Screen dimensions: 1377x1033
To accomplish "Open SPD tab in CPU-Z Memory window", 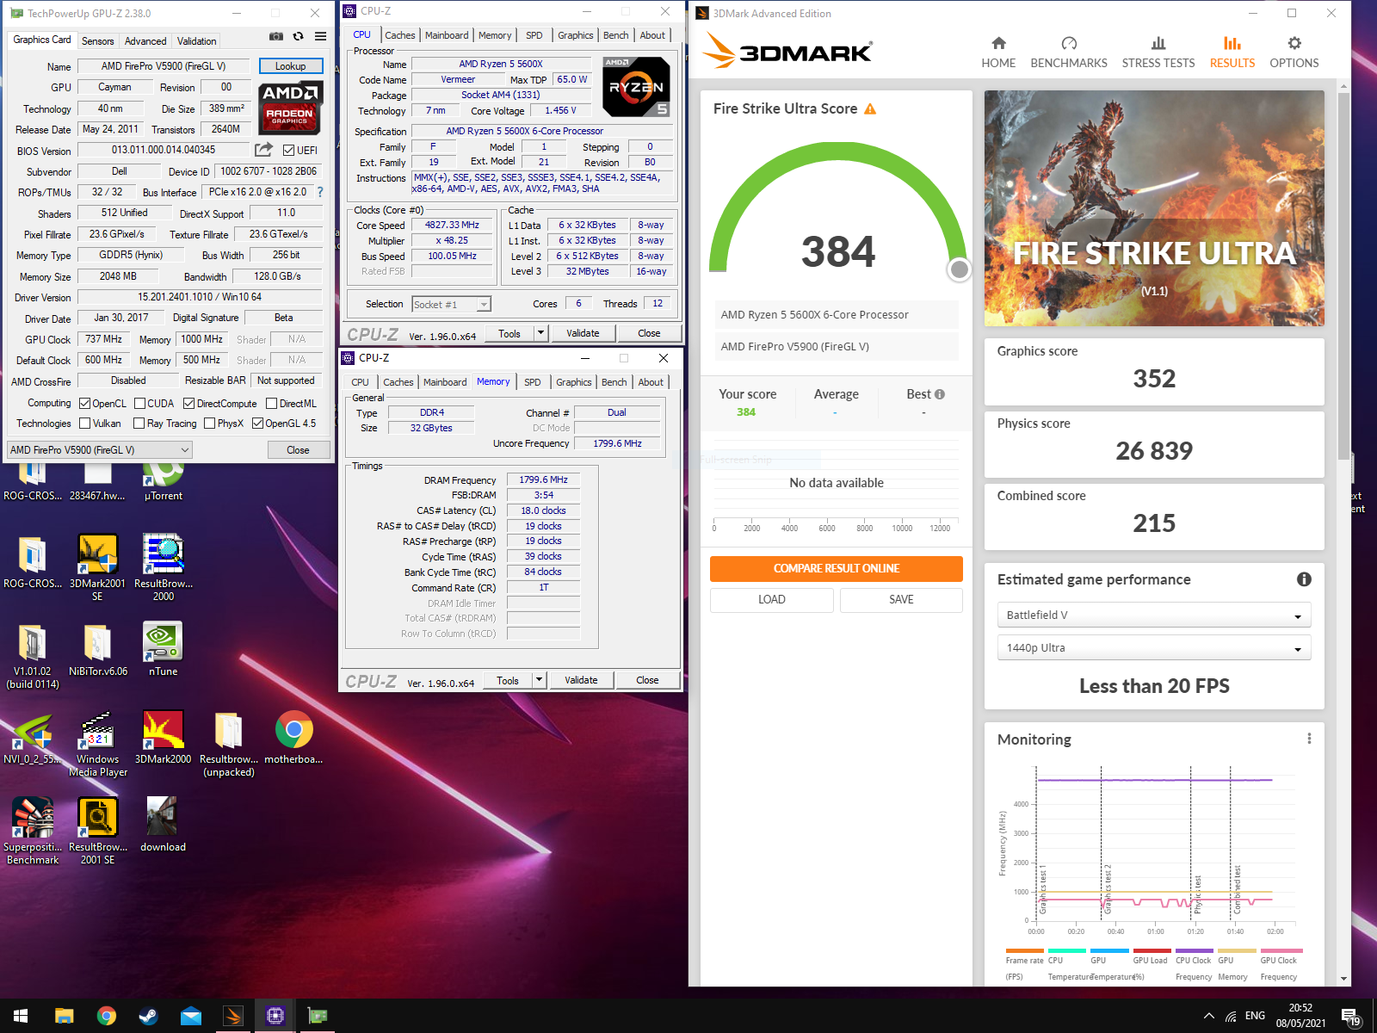I will 533,382.
